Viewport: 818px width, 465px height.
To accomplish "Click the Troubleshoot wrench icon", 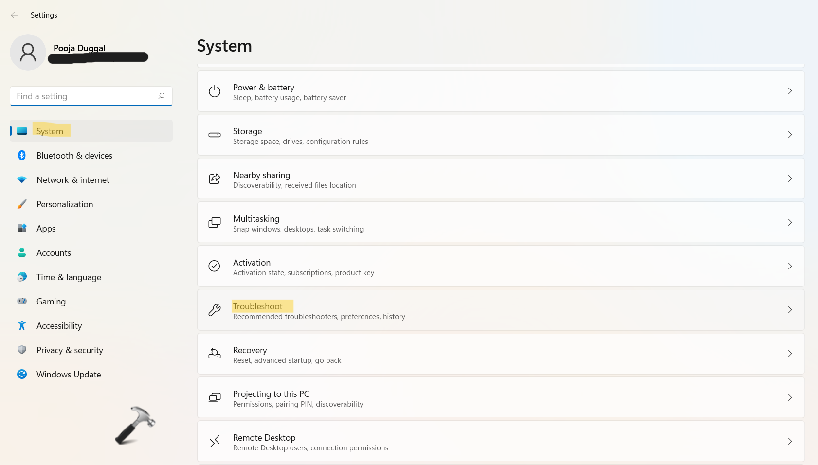I will click(x=215, y=310).
